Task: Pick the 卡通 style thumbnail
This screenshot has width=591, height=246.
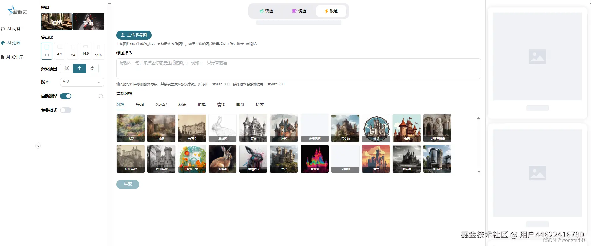Action: [x=407, y=128]
